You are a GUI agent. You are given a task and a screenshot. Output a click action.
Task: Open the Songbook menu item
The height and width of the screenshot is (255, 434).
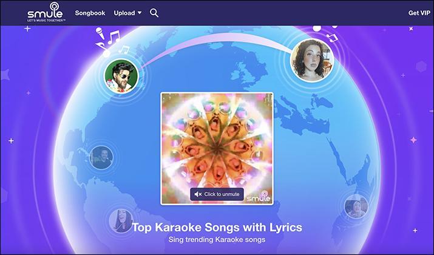coord(90,13)
